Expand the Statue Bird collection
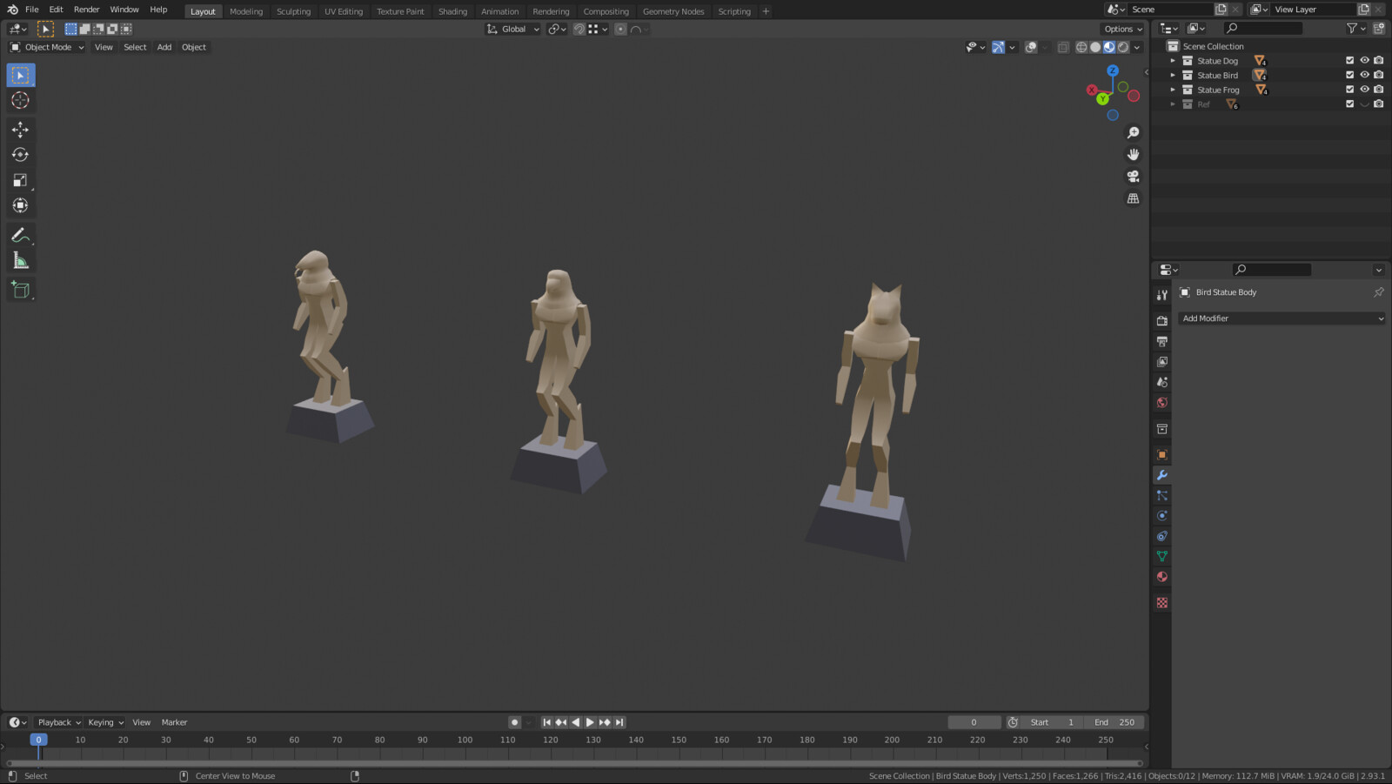Screen dimensions: 1392x784 tap(1173, 75)
